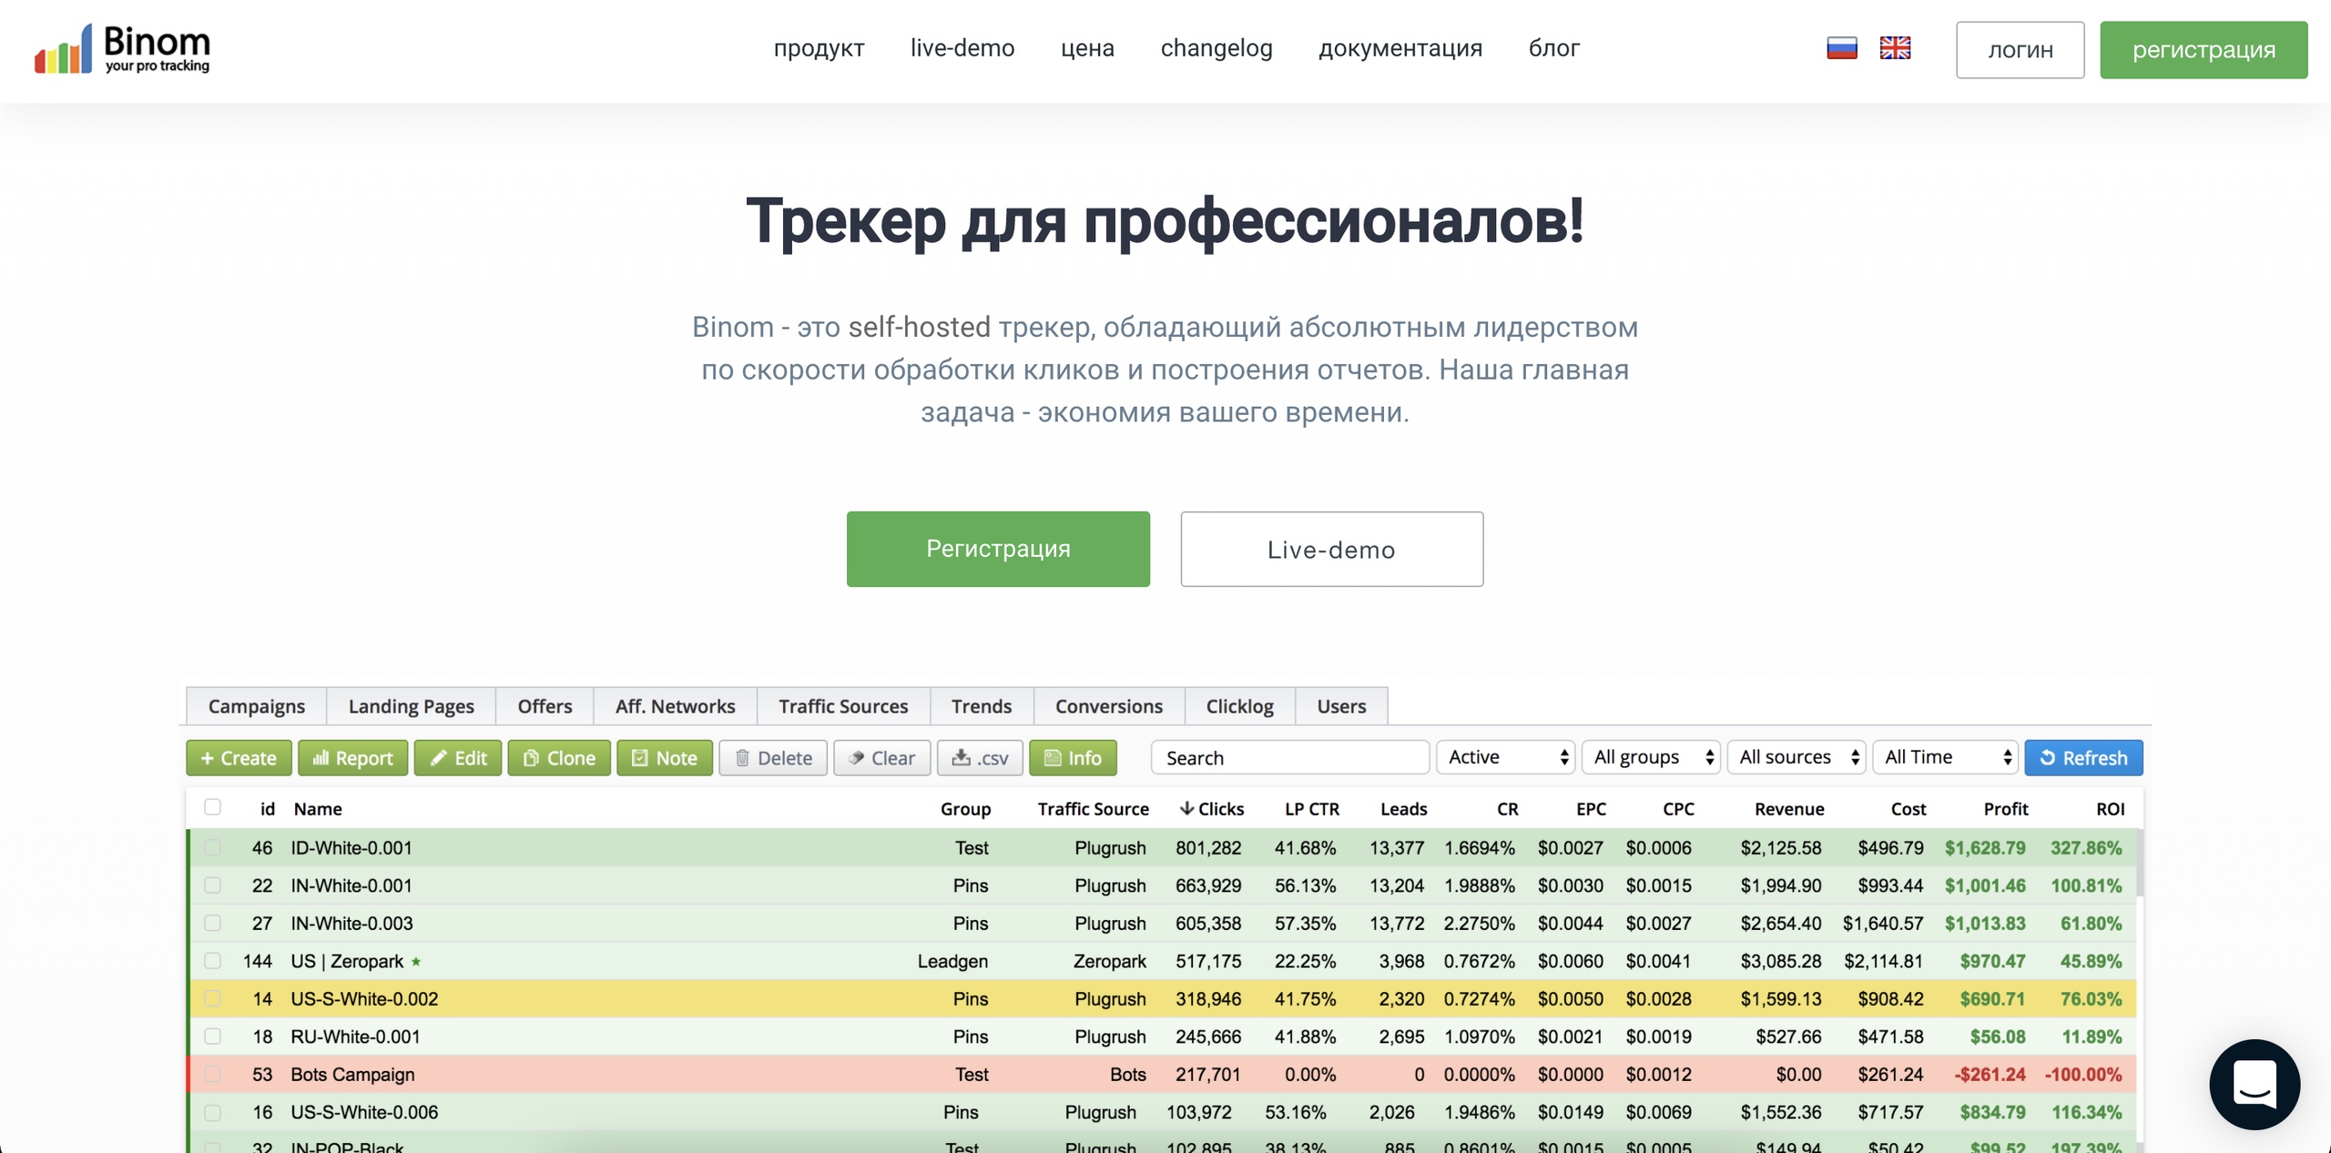This screenshot has width=2331, height=1153.
Task: Click the Delete trash button
Action: [x=773, y=758]
